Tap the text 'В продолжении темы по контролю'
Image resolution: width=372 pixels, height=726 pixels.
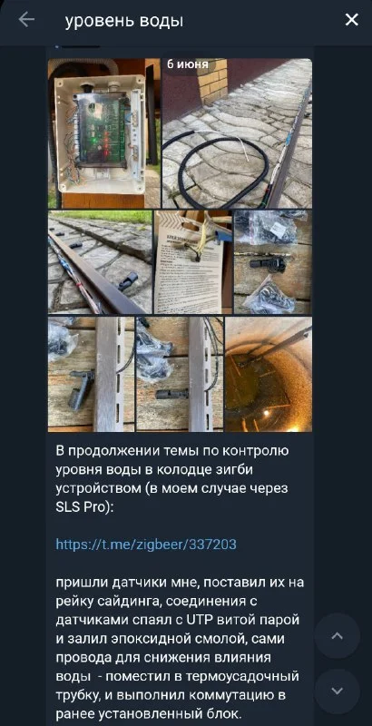tap(172, 450)
